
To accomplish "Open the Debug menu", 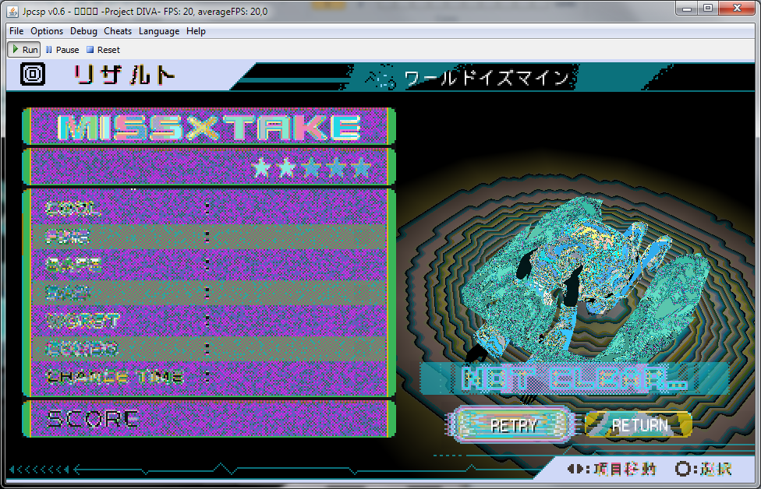I will [83, 31].
